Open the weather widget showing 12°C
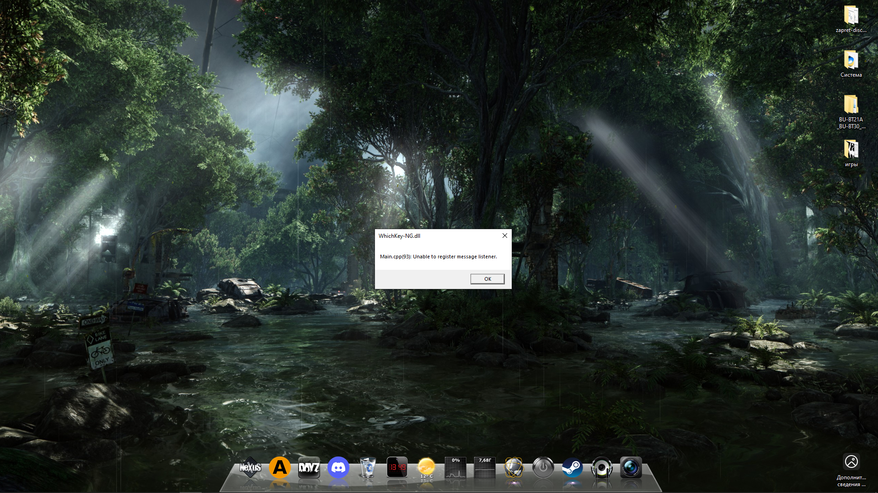This screenshot has height=493, width=878. point(426,467)
